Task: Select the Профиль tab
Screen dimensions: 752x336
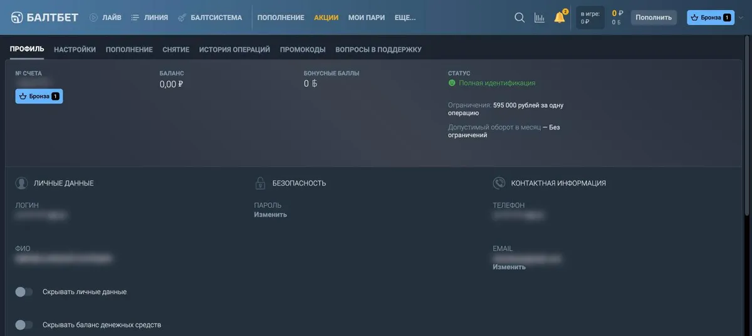Action: tap(27, 49)
